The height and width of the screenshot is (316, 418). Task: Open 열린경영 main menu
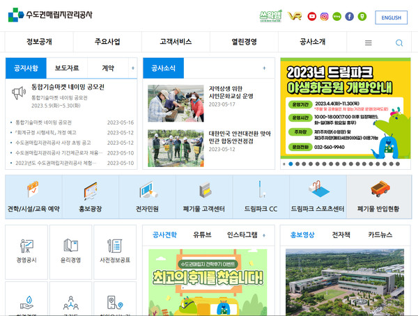[244, 42]
